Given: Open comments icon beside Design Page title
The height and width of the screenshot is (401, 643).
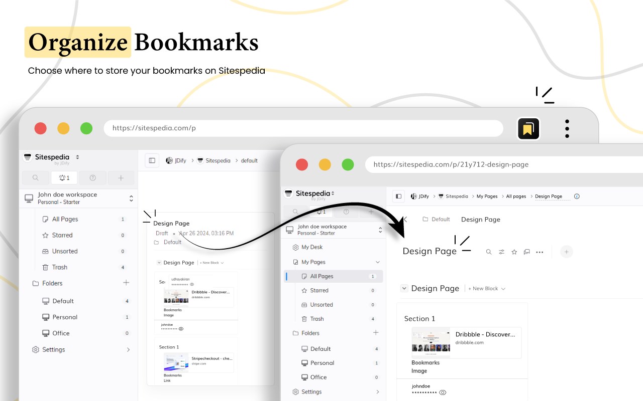Looking at the screenshot, I should (x=526, y=252).
